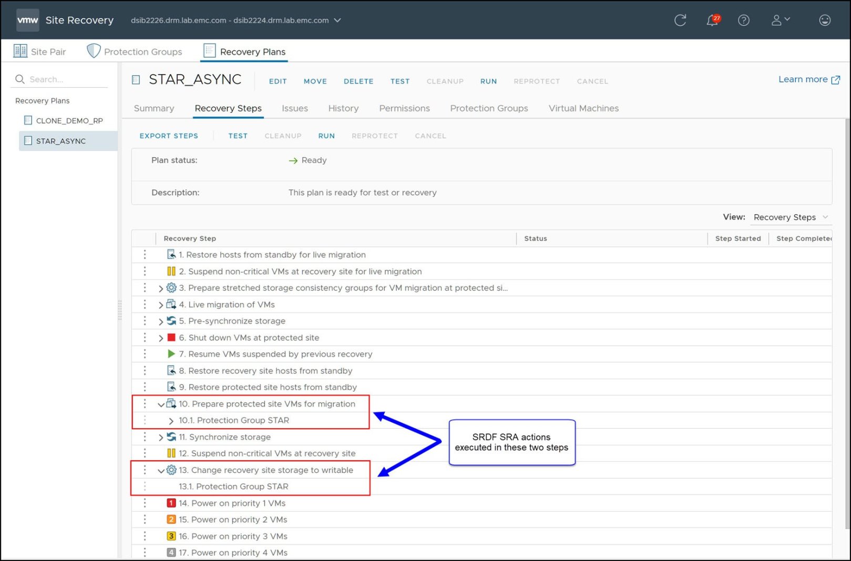Click the Protection Groups shield icon
Screen dimensions: 851x561
point(94,51)
